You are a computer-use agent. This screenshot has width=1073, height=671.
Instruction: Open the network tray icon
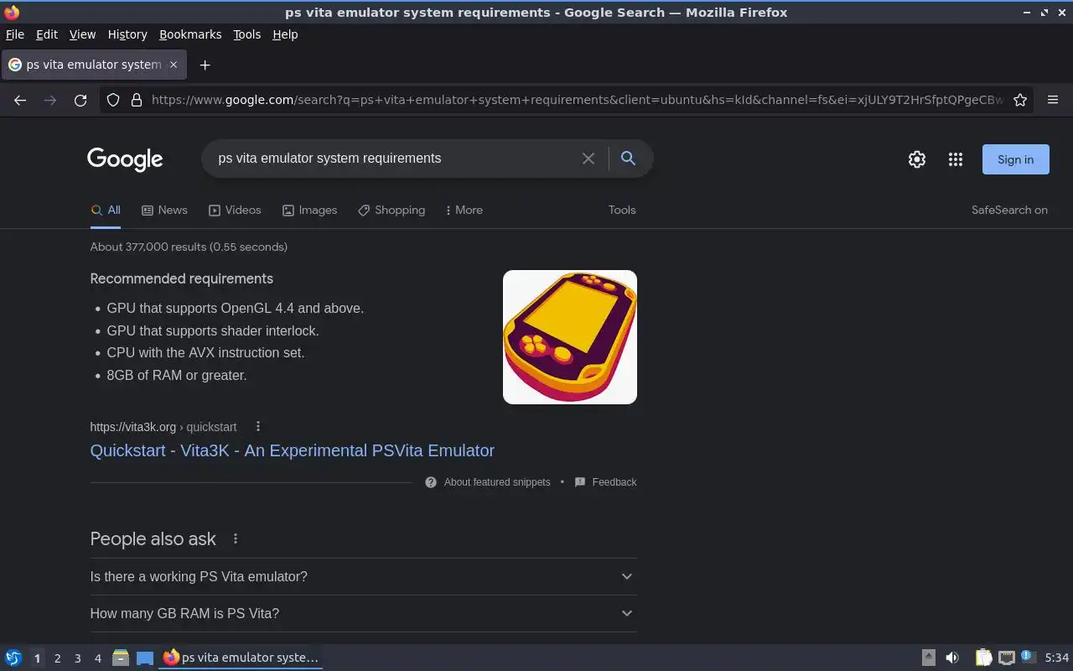[1007, 658]
